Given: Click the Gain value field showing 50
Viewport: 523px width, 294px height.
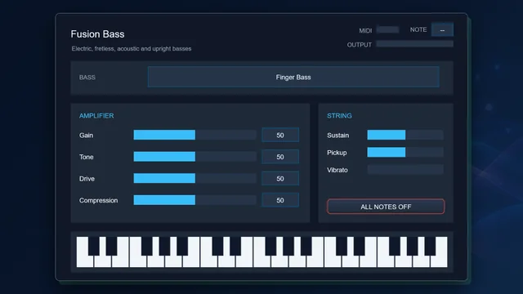Looking at the screenshot, I should [280, 135].
